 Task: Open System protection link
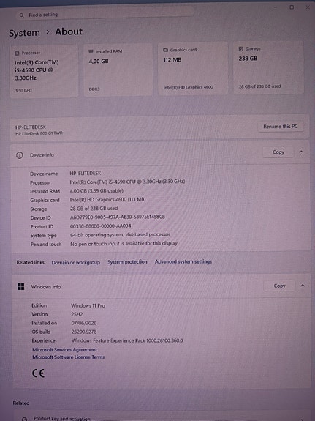click(127, 262)
